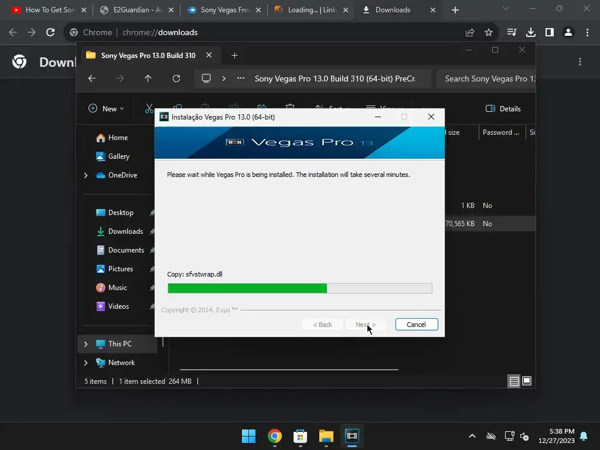Viewport: 600px width, 450px height.
Task: Click the installation progress bar
Action: (x=299, y=288)
